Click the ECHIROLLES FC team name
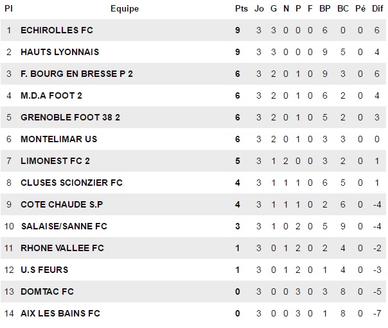The width and height of the screenshot is (388, 328). point(57,30)
